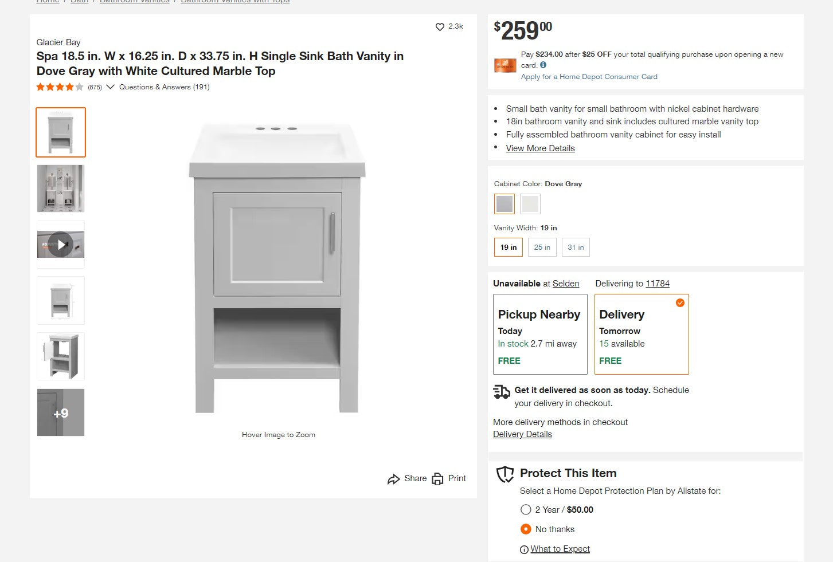
Task: Click the What to Expect info icon
Action: (x=524, y=549)
